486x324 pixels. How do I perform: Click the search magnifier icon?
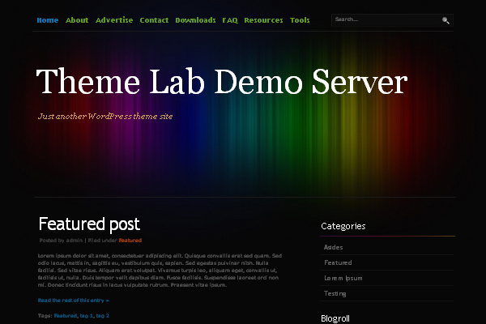446,20
